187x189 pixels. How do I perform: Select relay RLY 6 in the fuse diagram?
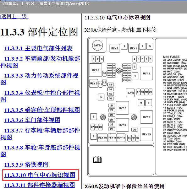click(x=130, y=93)
